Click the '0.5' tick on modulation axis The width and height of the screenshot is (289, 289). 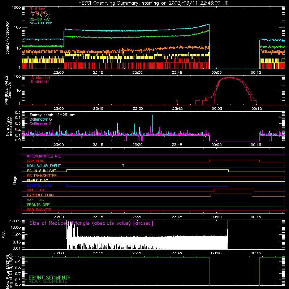point(18,113)
